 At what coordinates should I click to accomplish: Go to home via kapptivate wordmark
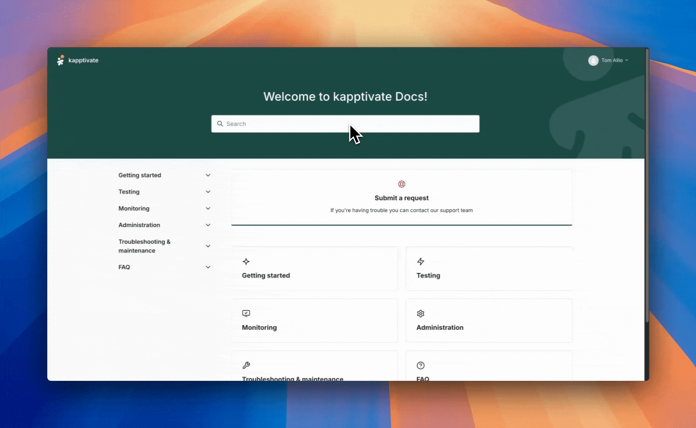point(83,60)
